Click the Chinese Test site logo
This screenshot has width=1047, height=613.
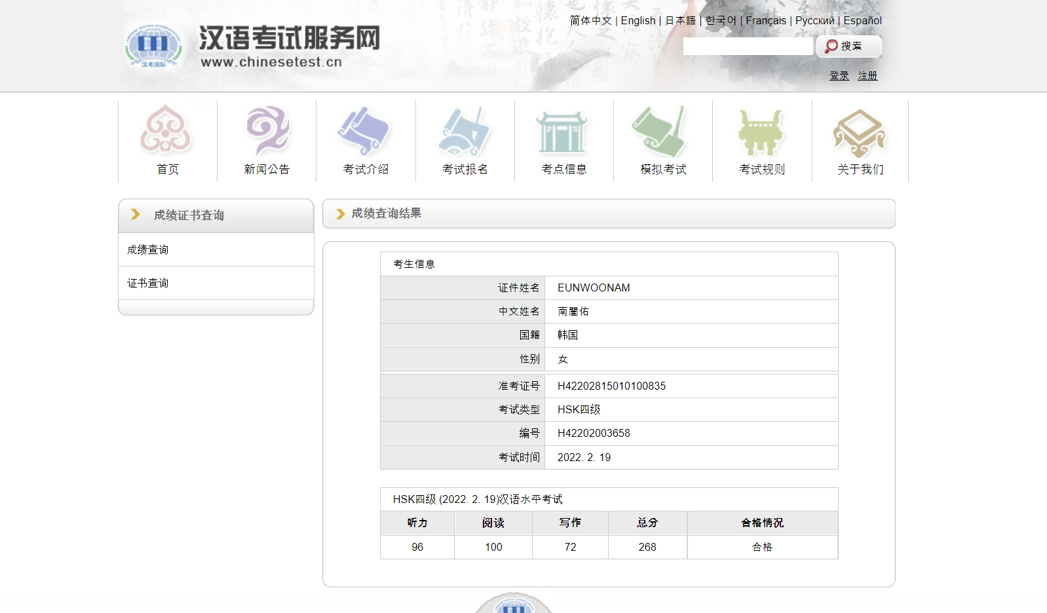pos(153,46)
